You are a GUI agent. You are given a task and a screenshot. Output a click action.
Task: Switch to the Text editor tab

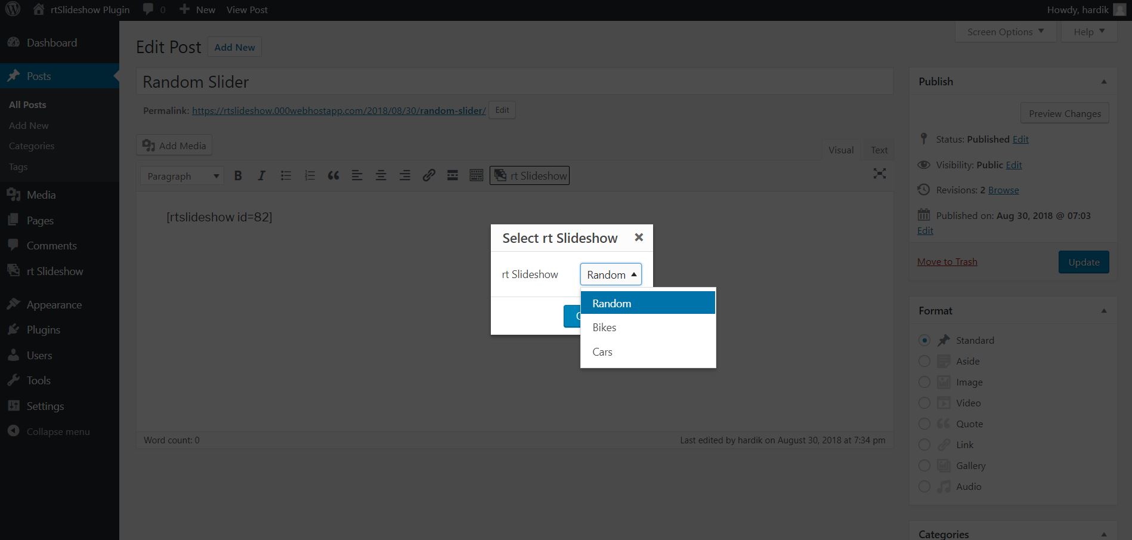(x=879, y=150)
